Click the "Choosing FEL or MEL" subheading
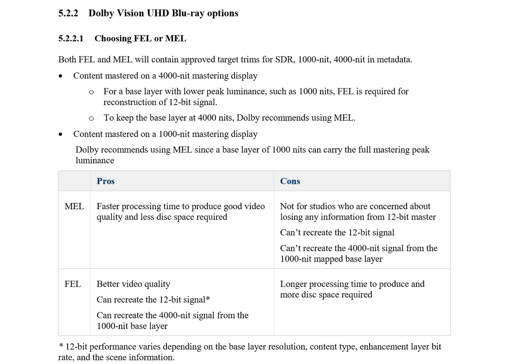This screenshot has height=364, width=510. (140, 38)
